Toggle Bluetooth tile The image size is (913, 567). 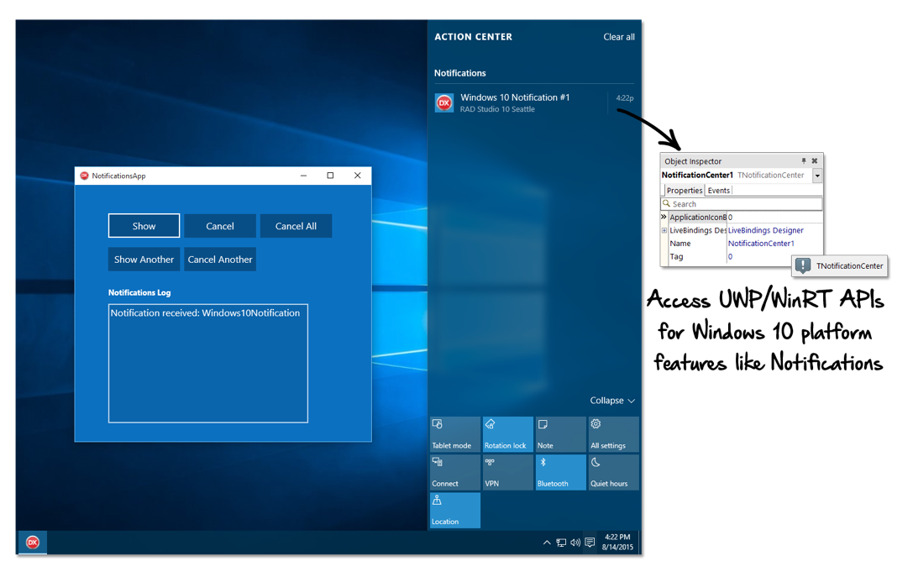[561, 472]
